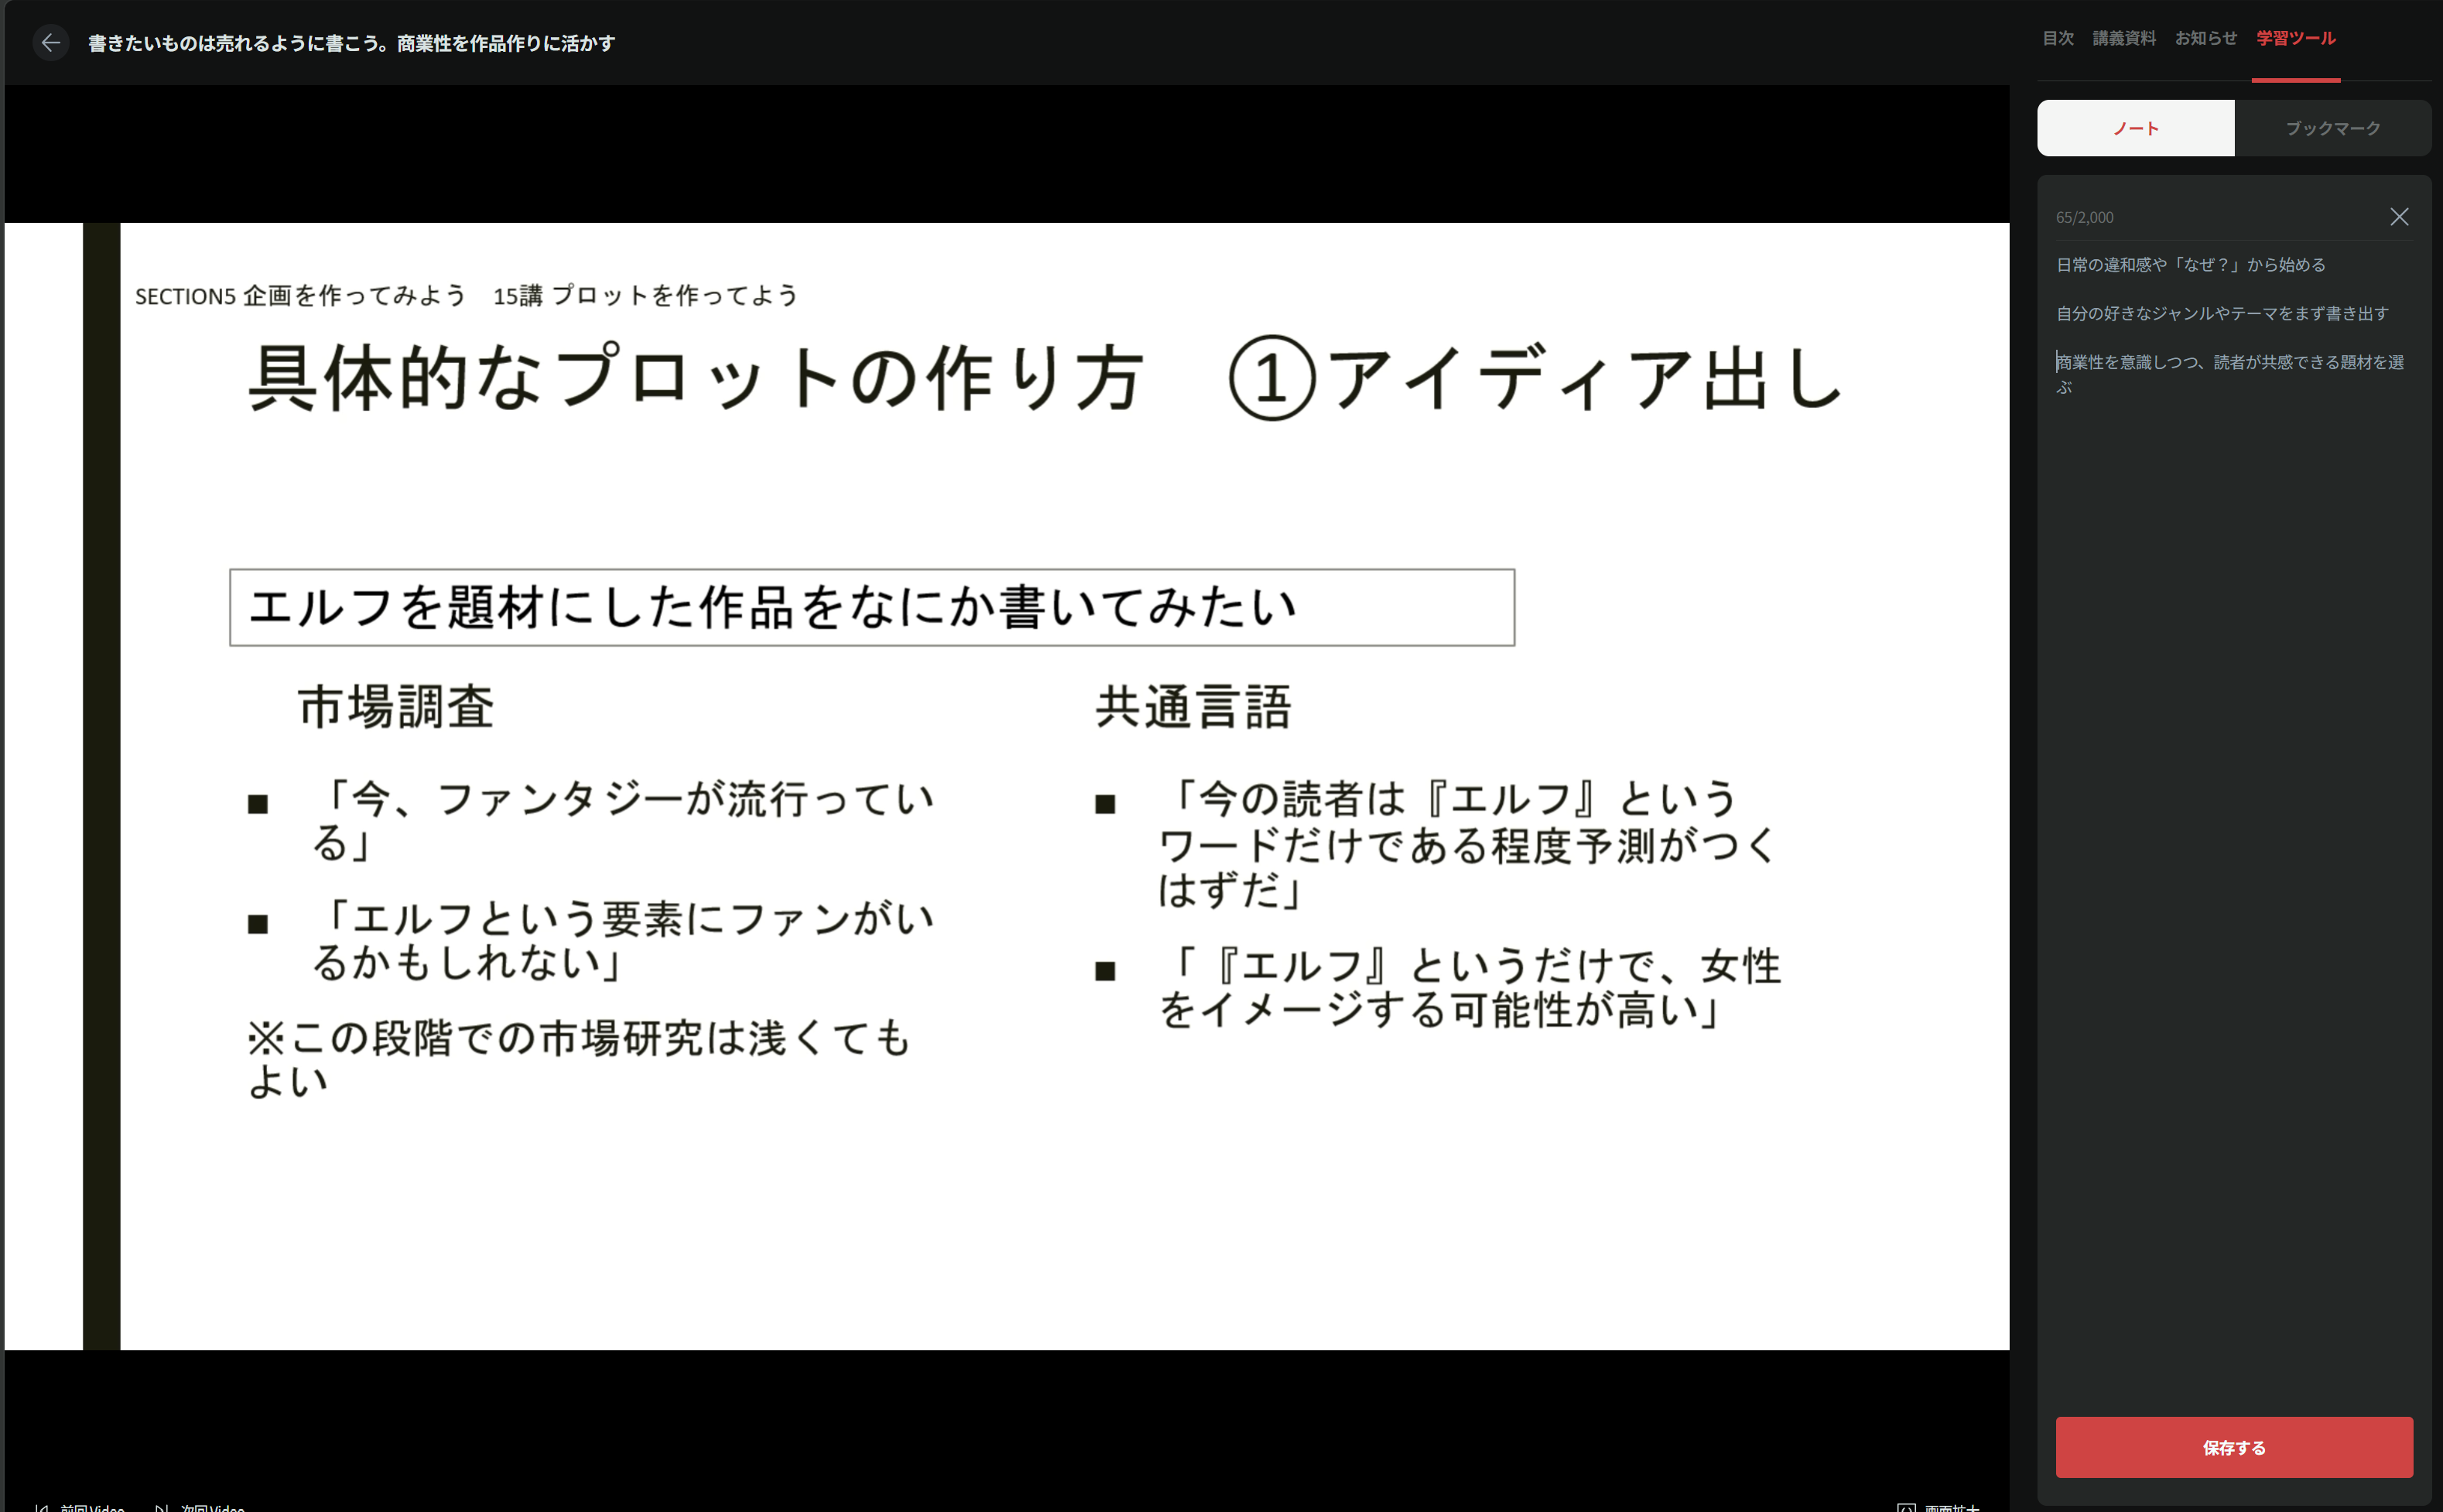Click note line 自分の好きなジャンルやテーマ
Viewport: 2443px width, 1512px height.
[2221, 313]
